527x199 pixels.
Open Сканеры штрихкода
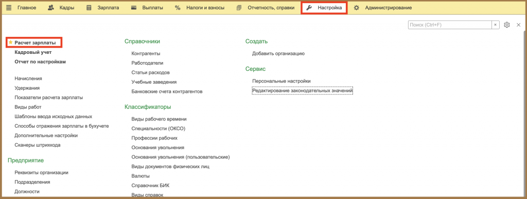[x=37, y=145]
